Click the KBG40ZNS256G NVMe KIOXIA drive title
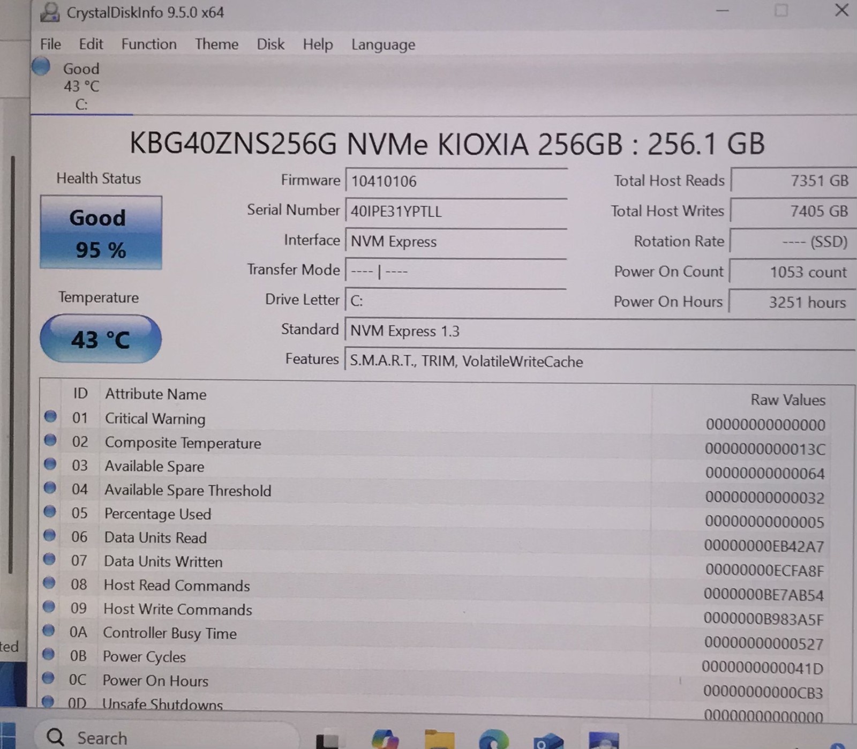Viewport: 857px width, 749px height. coord(447,144)
